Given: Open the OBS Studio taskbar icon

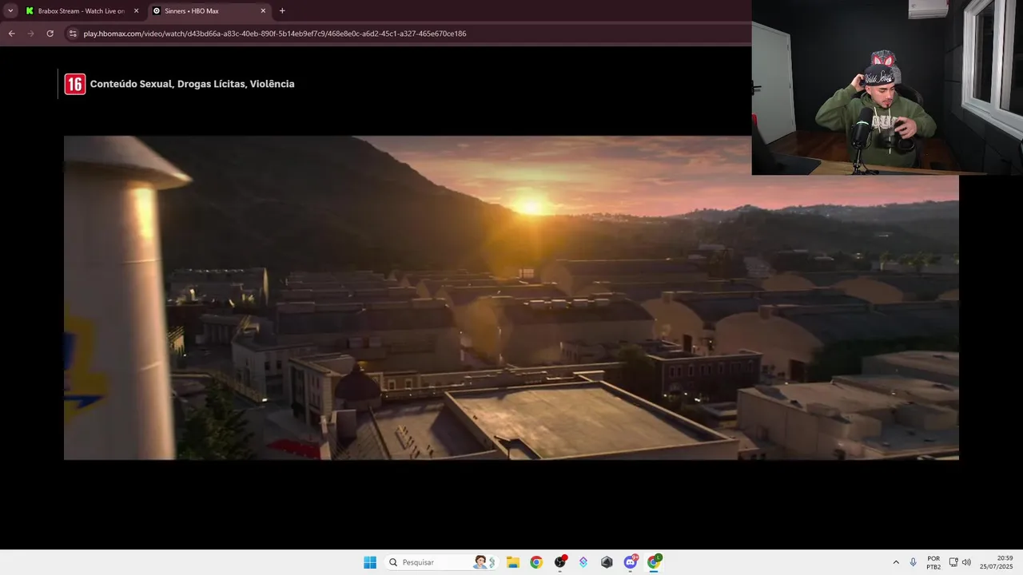Looking at the screenshot, I should 560,562.
